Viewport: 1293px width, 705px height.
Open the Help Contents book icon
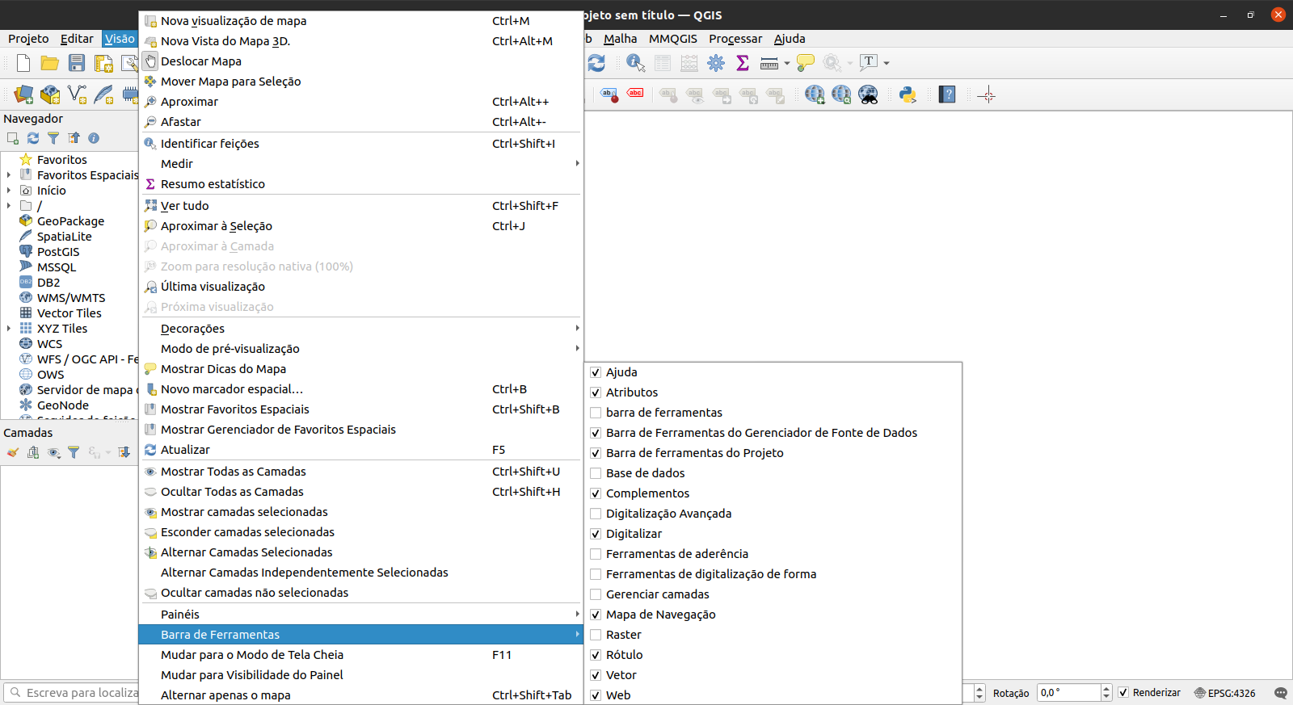pyautogui.click(x=947, y=94)
